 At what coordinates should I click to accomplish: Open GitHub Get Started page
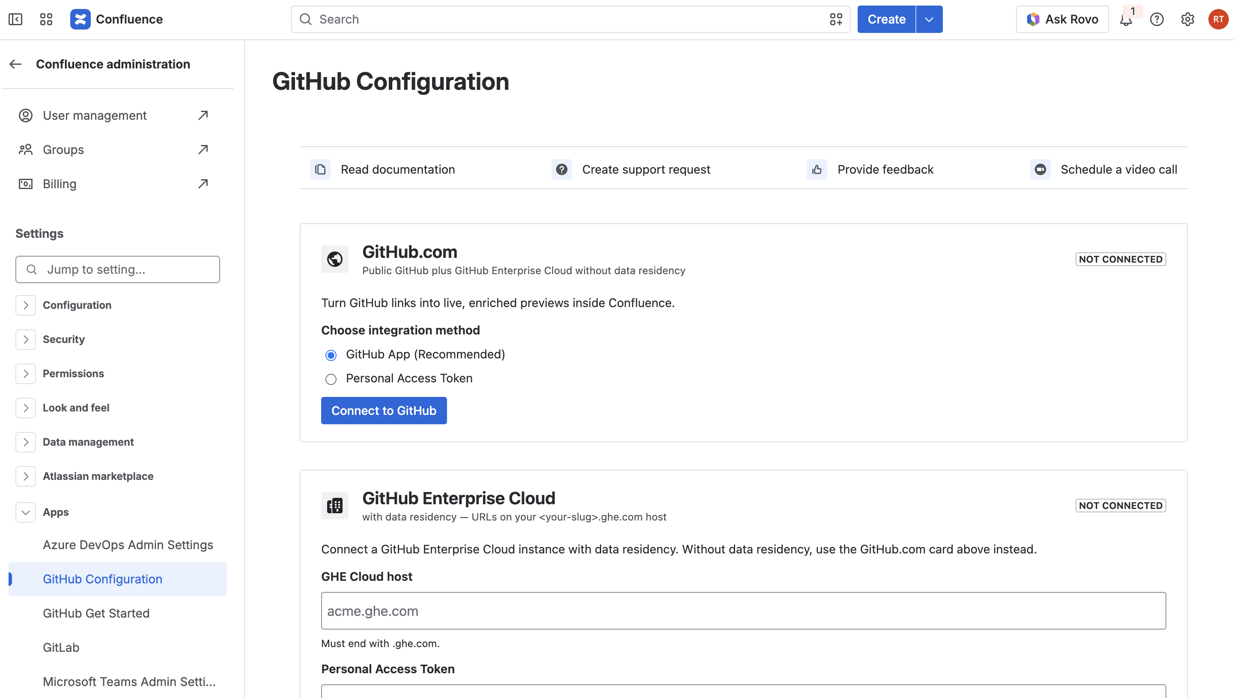click(96, 613)
